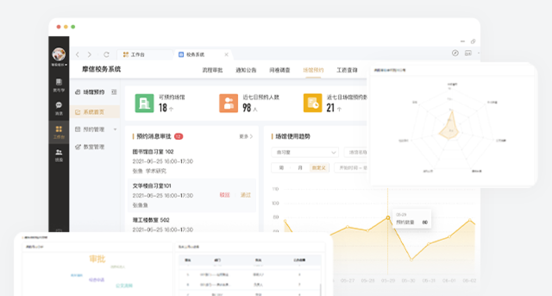Open the 文华楼自习室101 request
This screenshot has width=552, height=296.
coord(152,186)
